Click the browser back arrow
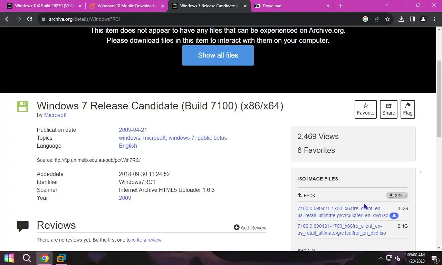Viewport: 442px width, 265px height. tap(8, 19)
